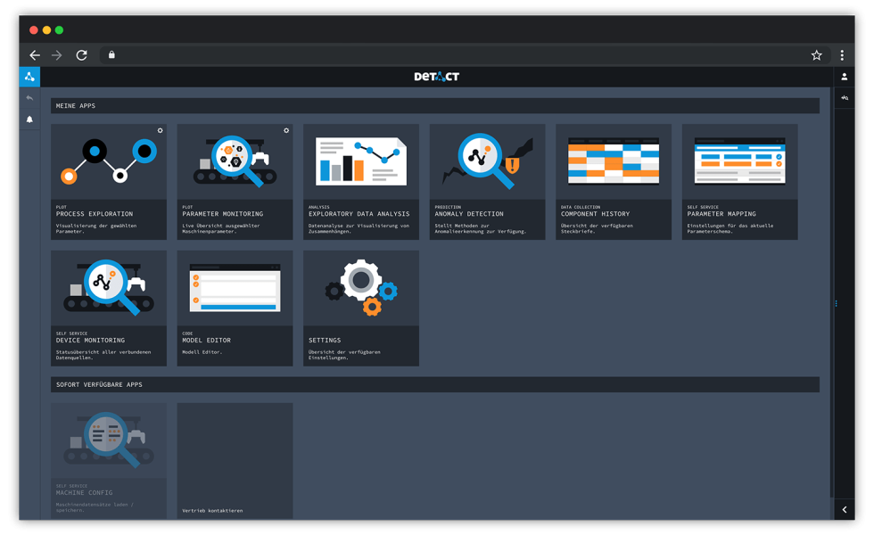Click the browser reload icon
Image resolution: width=874 pixels, height=535 pixels.
[81, 54]
